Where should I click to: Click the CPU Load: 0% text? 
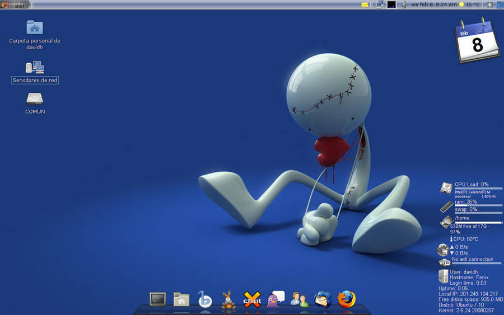click(x=472, y=184)
